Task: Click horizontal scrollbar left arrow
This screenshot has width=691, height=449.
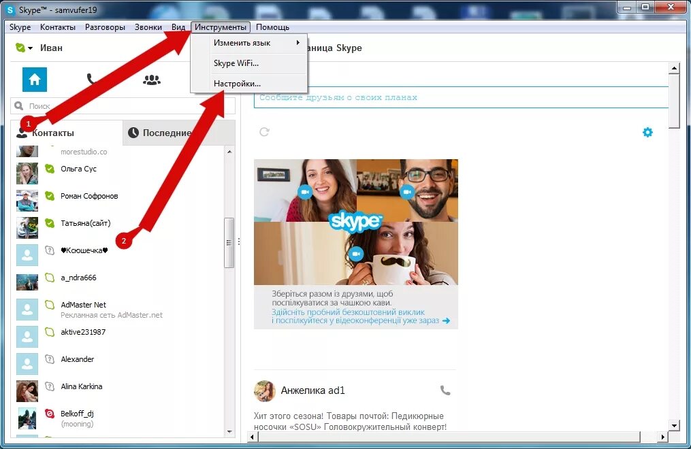Action: coord(252,437)
